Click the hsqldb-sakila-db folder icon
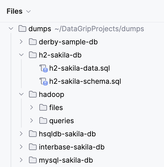The image size is (164, 167). coord(33,134)
